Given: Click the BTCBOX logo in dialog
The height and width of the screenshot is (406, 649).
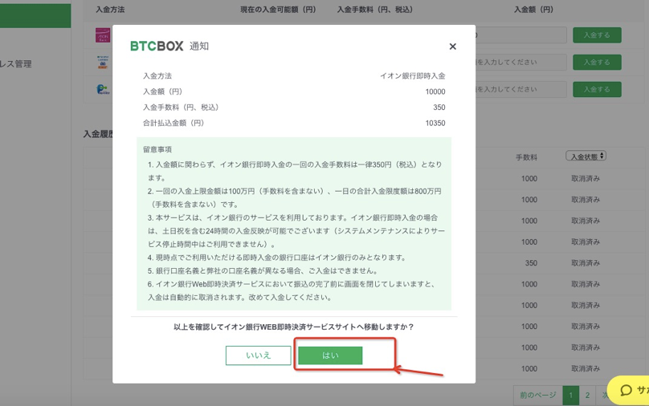Looking at the screenshot, I should [157, 46].
